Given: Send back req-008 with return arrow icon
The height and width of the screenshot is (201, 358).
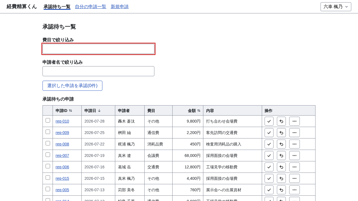Looking at the screenshot, I should 281,144.
